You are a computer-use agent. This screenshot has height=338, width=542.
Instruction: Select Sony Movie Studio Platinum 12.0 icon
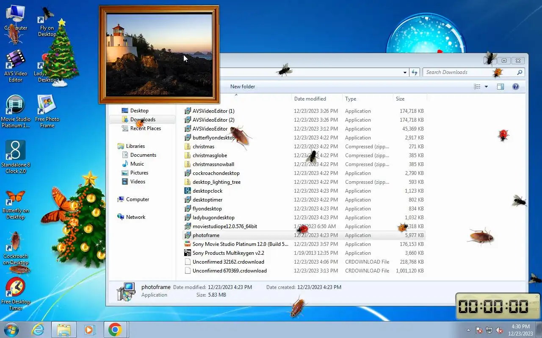188,244
